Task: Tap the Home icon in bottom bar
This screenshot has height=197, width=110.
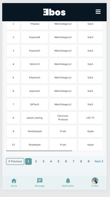Action: [x=14, y=181]
